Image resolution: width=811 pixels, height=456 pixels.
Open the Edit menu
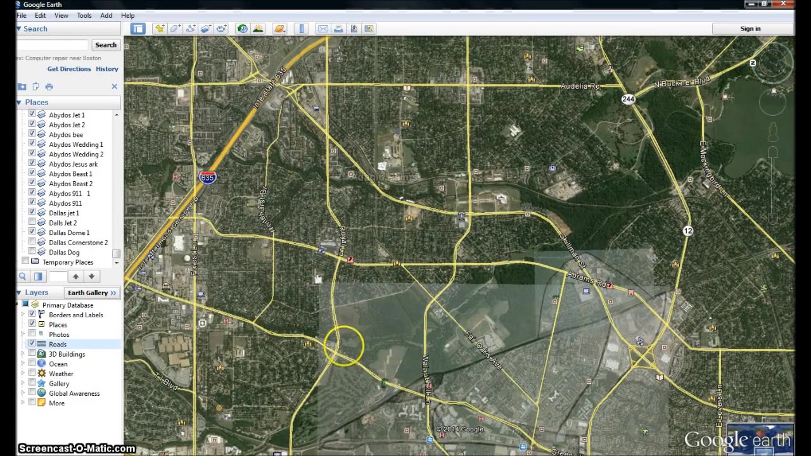pos(41,15)
